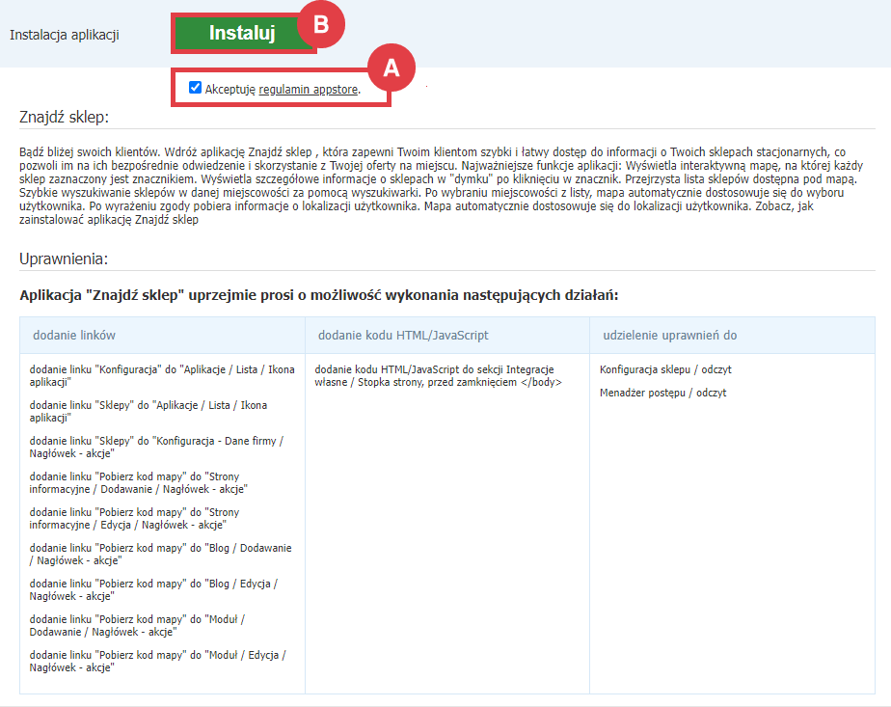Viewport: 891px width, 707px height.
Task: Select the dodanie kodu HTML/JavaScript column header
Action: 403,335
